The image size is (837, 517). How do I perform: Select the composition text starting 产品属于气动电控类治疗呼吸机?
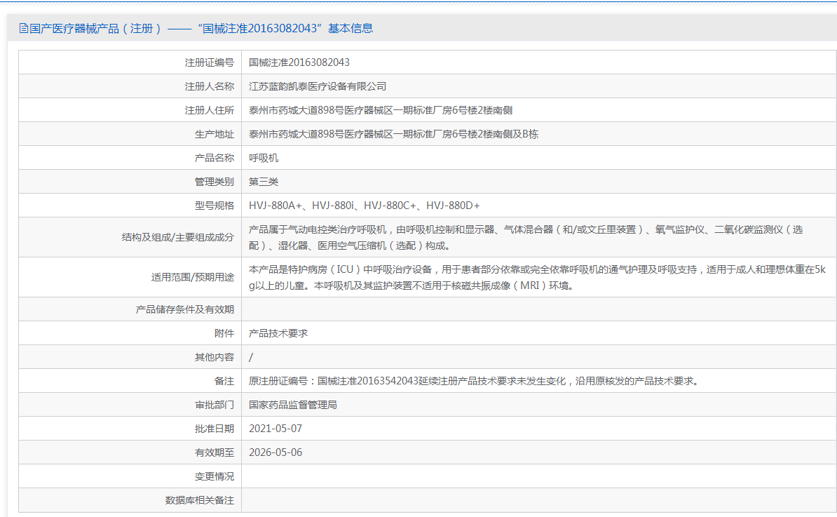[526, 238]
